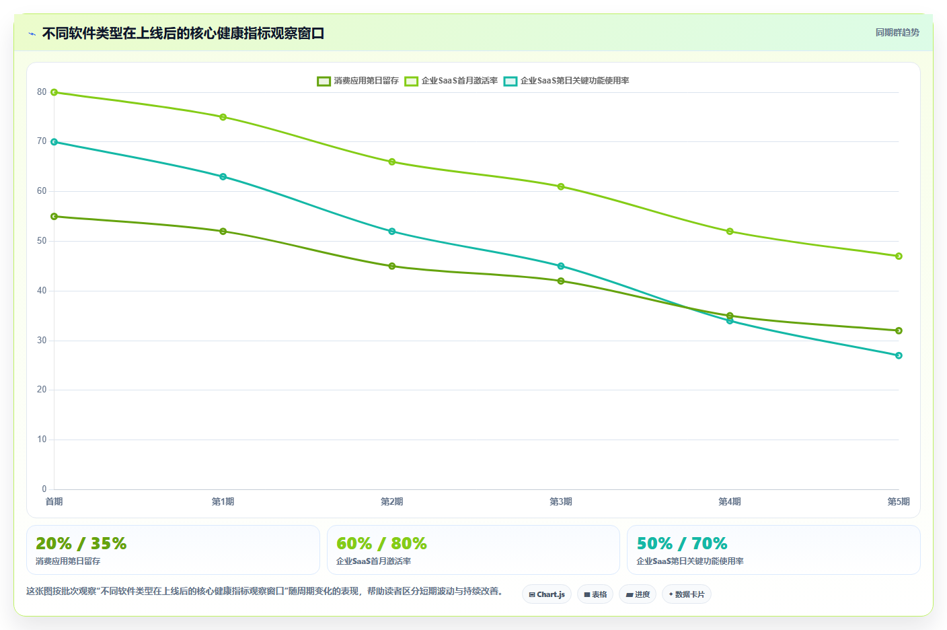The image size is (947, 630).
Task: Click 企业SaaS首月激活率 data point at 首期
Action: click(x=54, y=92)
